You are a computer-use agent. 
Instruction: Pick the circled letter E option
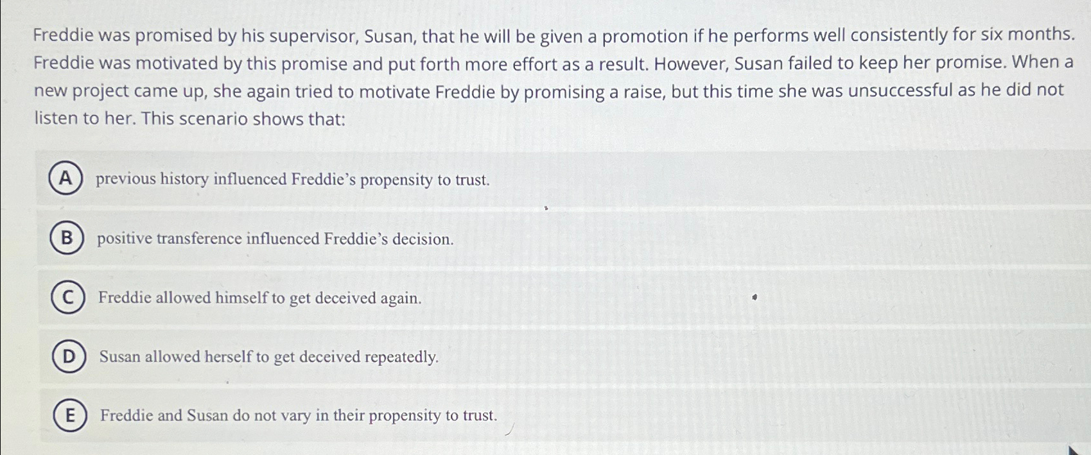(x=70, y=415)
